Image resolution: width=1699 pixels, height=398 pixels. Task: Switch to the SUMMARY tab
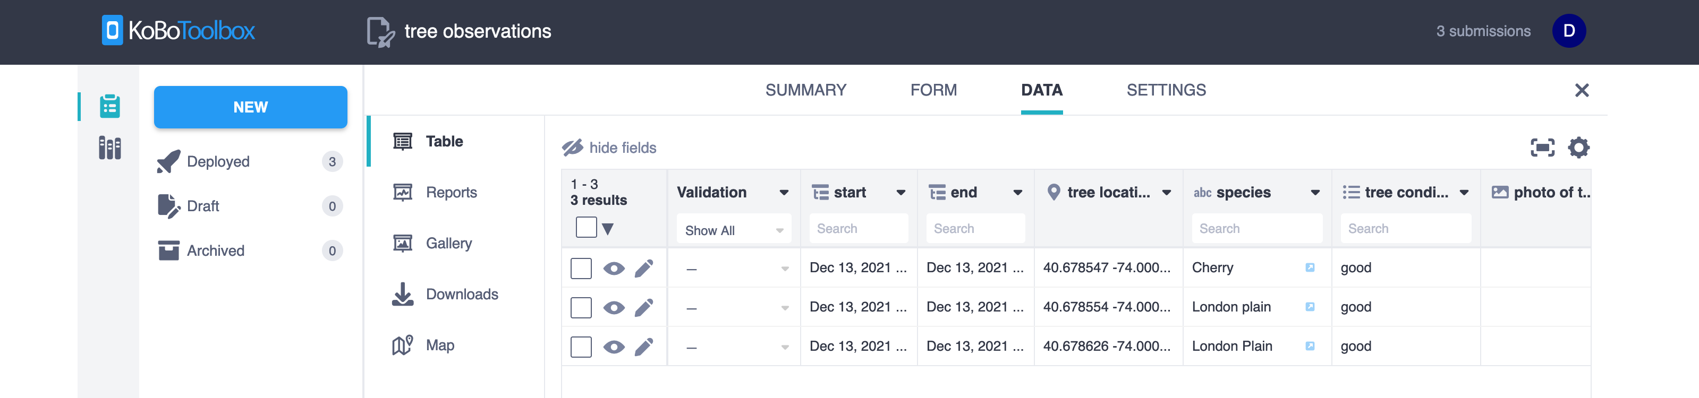pos(805,90)
